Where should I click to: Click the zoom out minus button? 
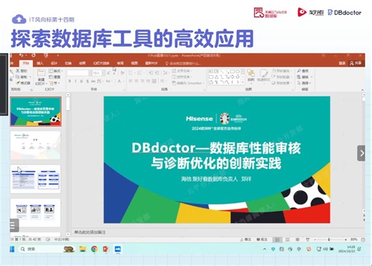coord(315,240)
